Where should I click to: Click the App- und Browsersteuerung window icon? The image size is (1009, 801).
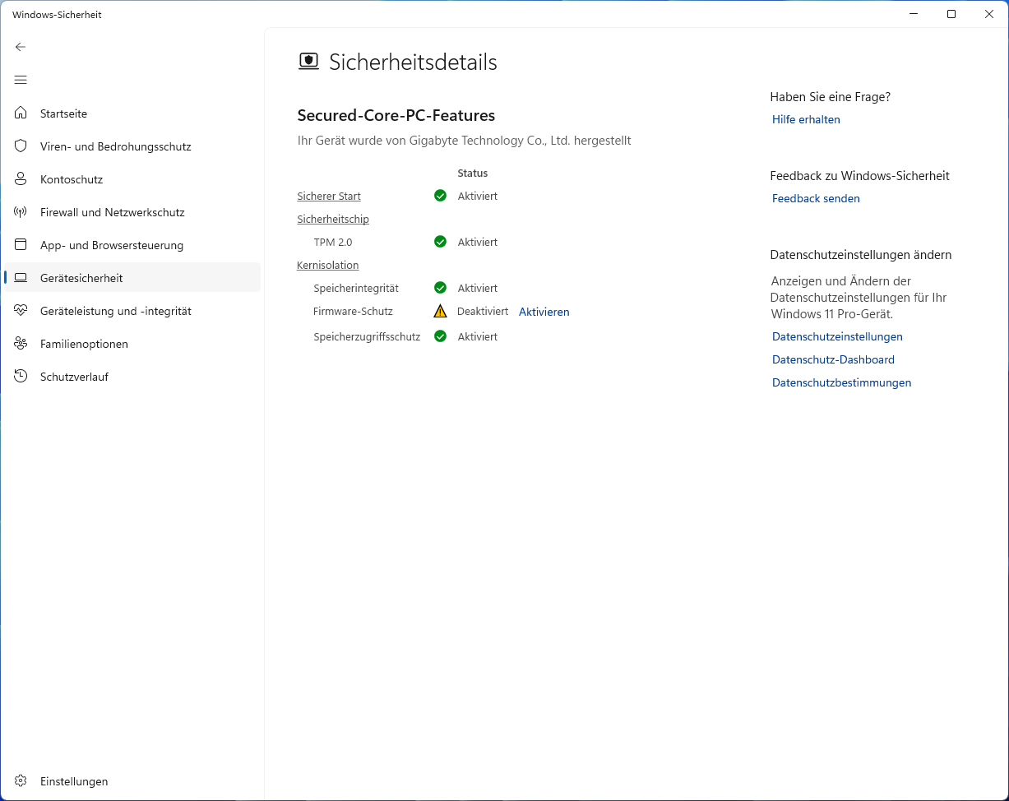[21, 245]
